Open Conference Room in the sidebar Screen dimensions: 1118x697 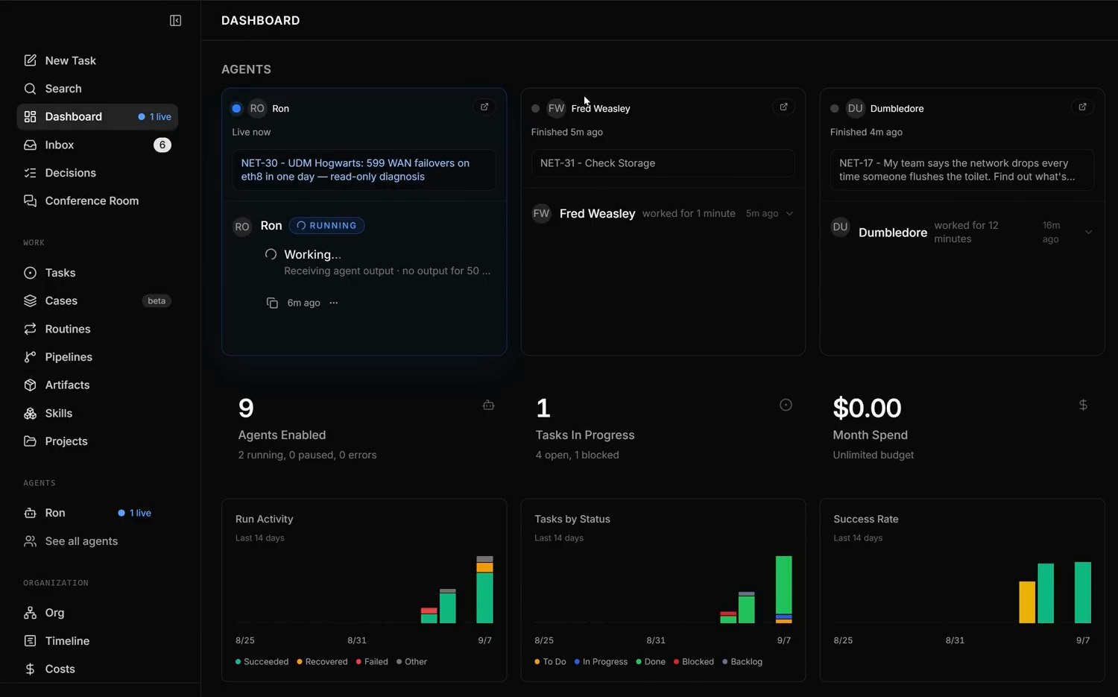[97, 201]
